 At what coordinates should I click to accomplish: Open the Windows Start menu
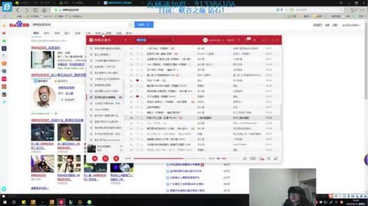pos(4,202)
